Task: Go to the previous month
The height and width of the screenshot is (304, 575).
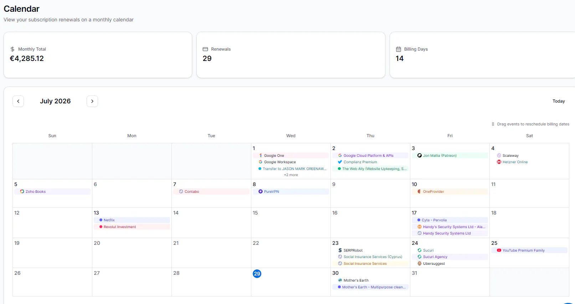Action: 18,101
